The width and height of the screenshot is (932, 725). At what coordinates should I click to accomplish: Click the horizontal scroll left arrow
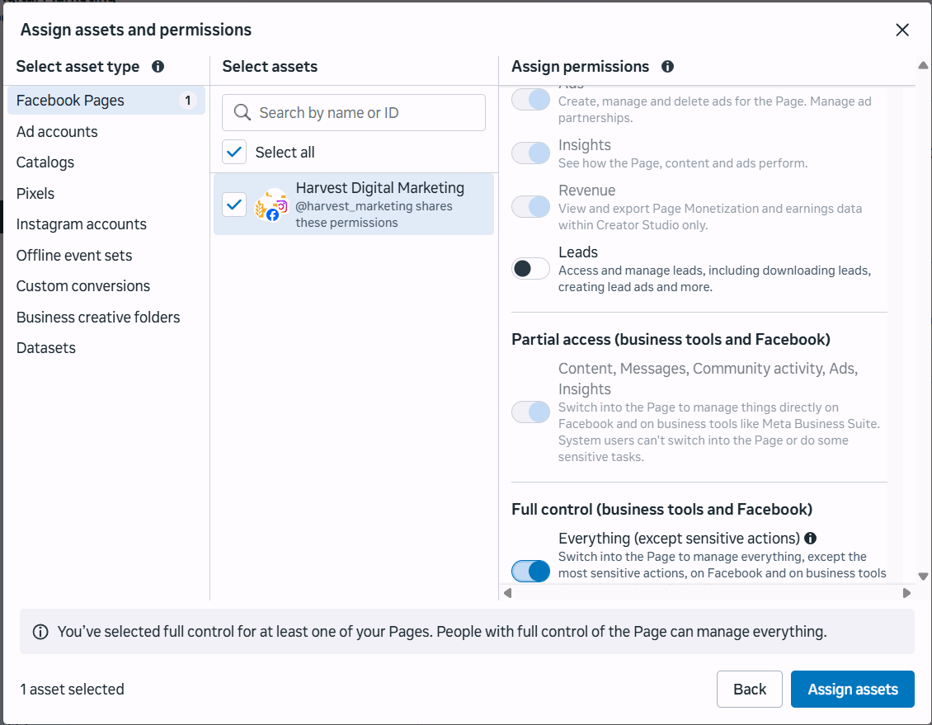click(507, 593)
